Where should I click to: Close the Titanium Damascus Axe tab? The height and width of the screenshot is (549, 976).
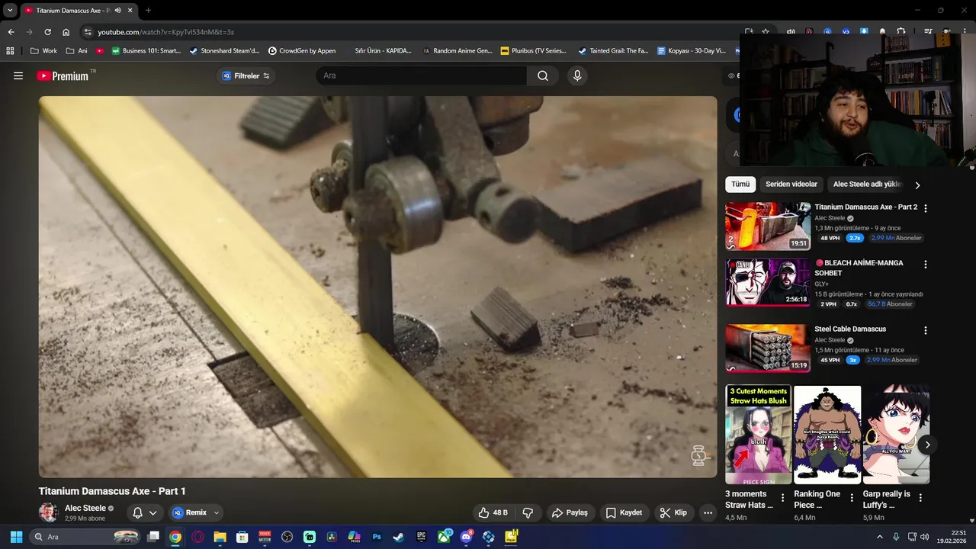(x=130, y=11)
